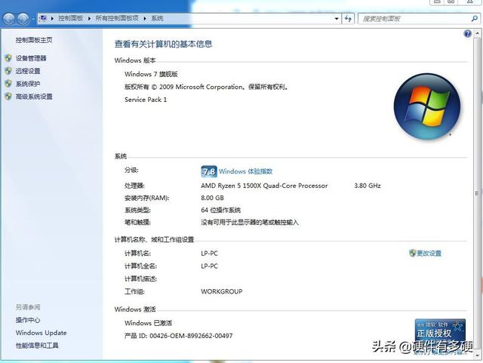Click the vertical scrollbar up arrow
Screen dimensions: 483x363
click(478, 32)
